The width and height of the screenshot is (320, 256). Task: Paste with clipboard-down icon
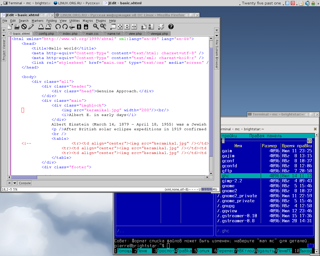[x=86, y=26]
